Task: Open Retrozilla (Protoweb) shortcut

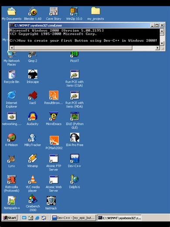Action: tap(12, 184)
